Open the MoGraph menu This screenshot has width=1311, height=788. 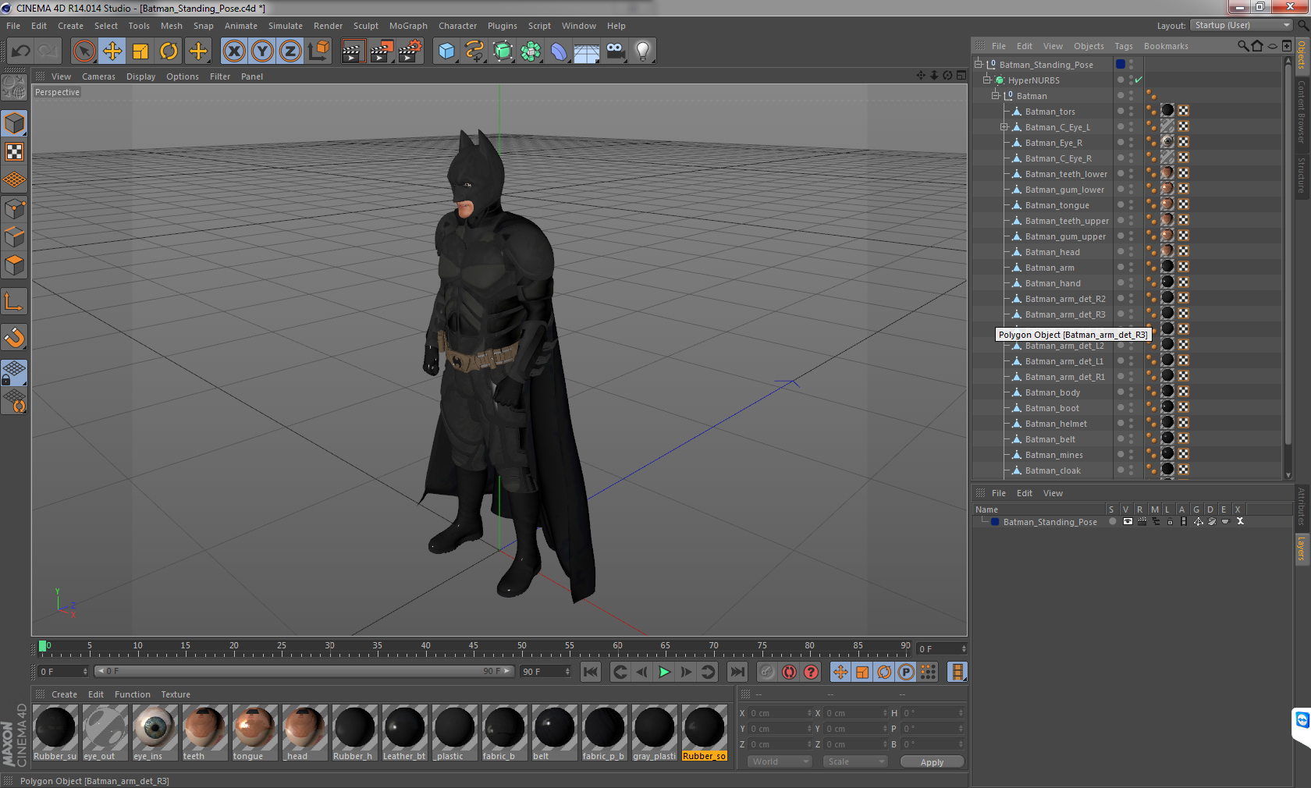click(x=408, y=26)
